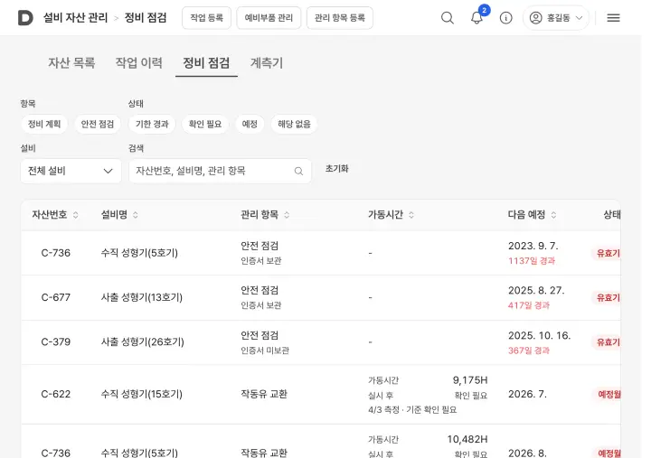Open the hamburger menu icon
The image size is (651, 458).
[613, 18]
